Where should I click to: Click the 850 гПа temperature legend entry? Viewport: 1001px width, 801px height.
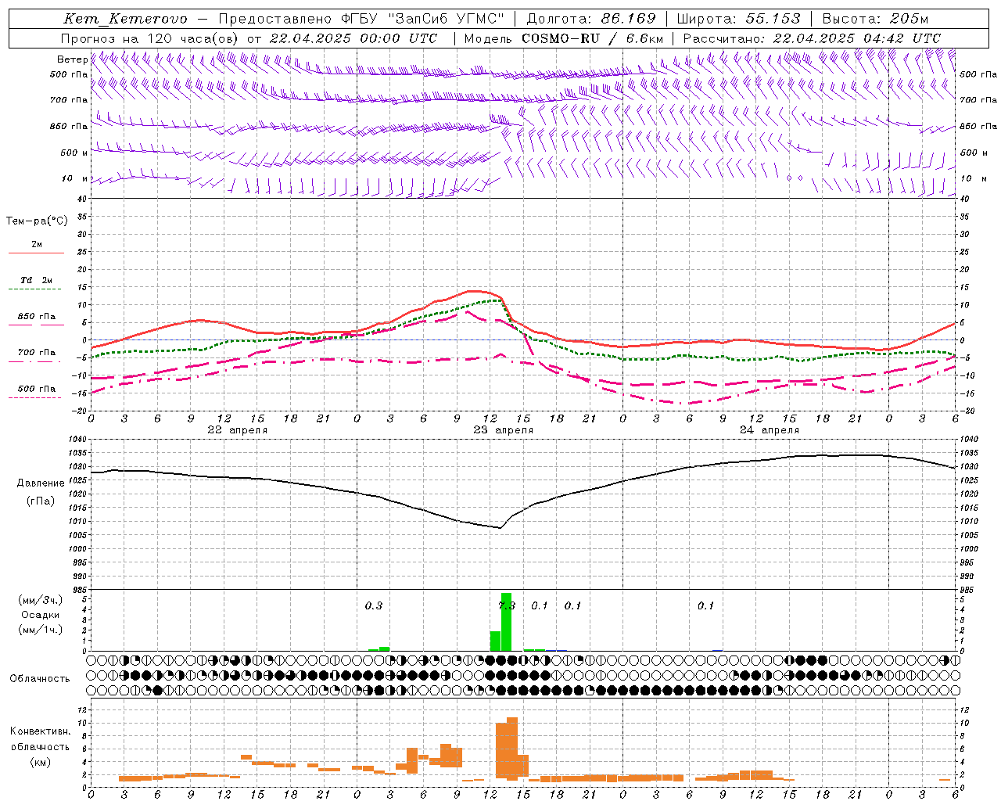coord(36,318)
